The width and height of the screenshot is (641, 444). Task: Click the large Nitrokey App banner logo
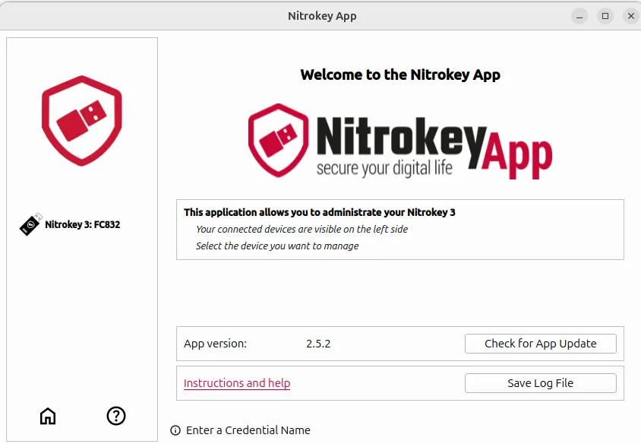coord(399,142)
